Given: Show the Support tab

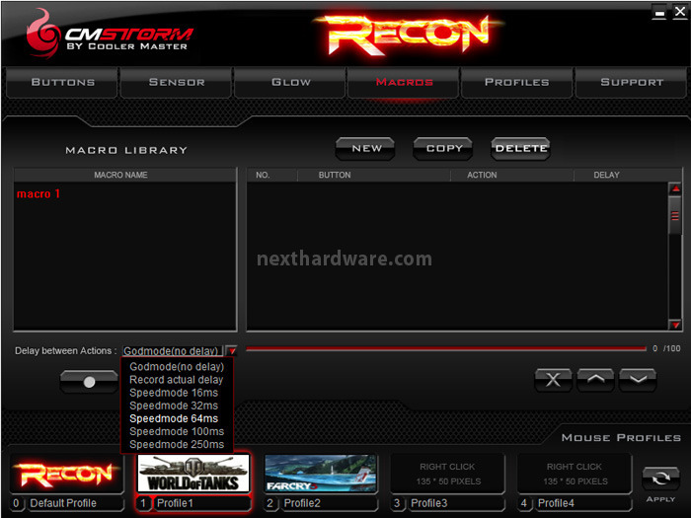Looking at the screenshot, I should 632,82.
